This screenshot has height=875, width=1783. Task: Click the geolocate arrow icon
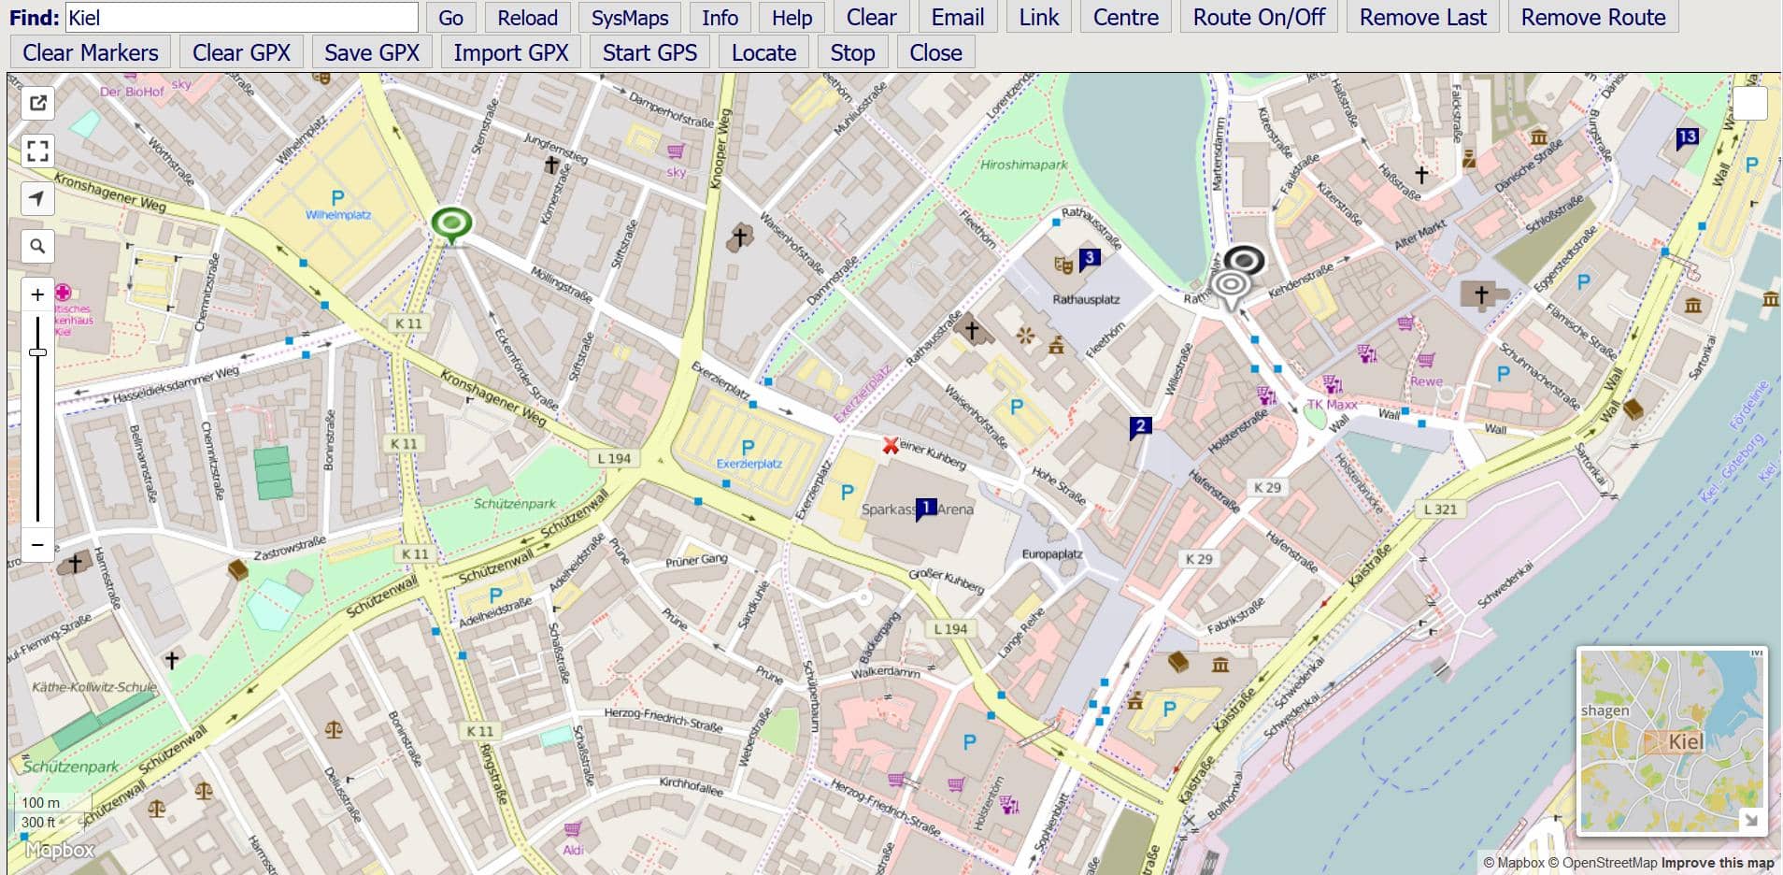click(x=37, y=198)
